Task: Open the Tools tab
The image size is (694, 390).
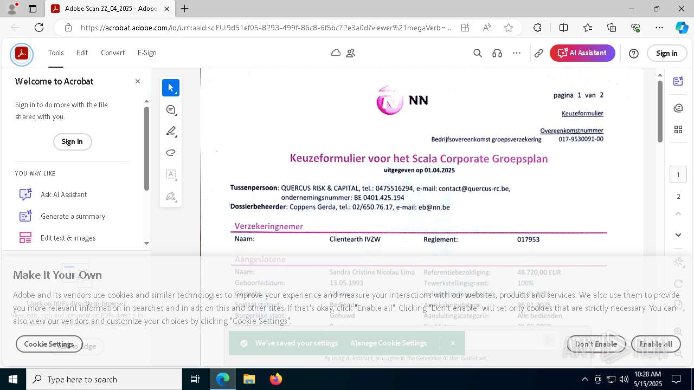Action: 56,53
